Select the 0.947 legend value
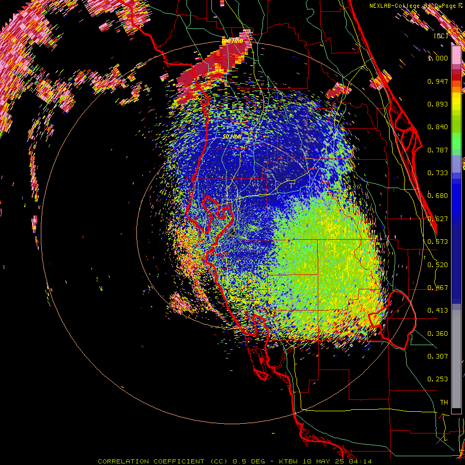 point(438,81)
